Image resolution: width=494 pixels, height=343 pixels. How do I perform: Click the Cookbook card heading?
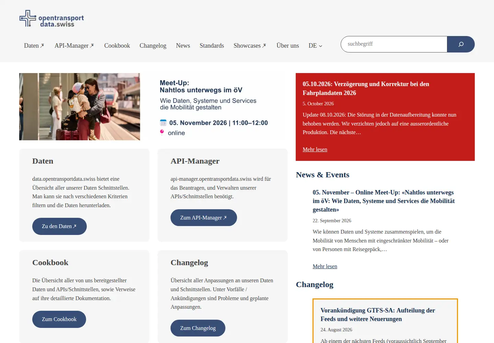(50, 263)
